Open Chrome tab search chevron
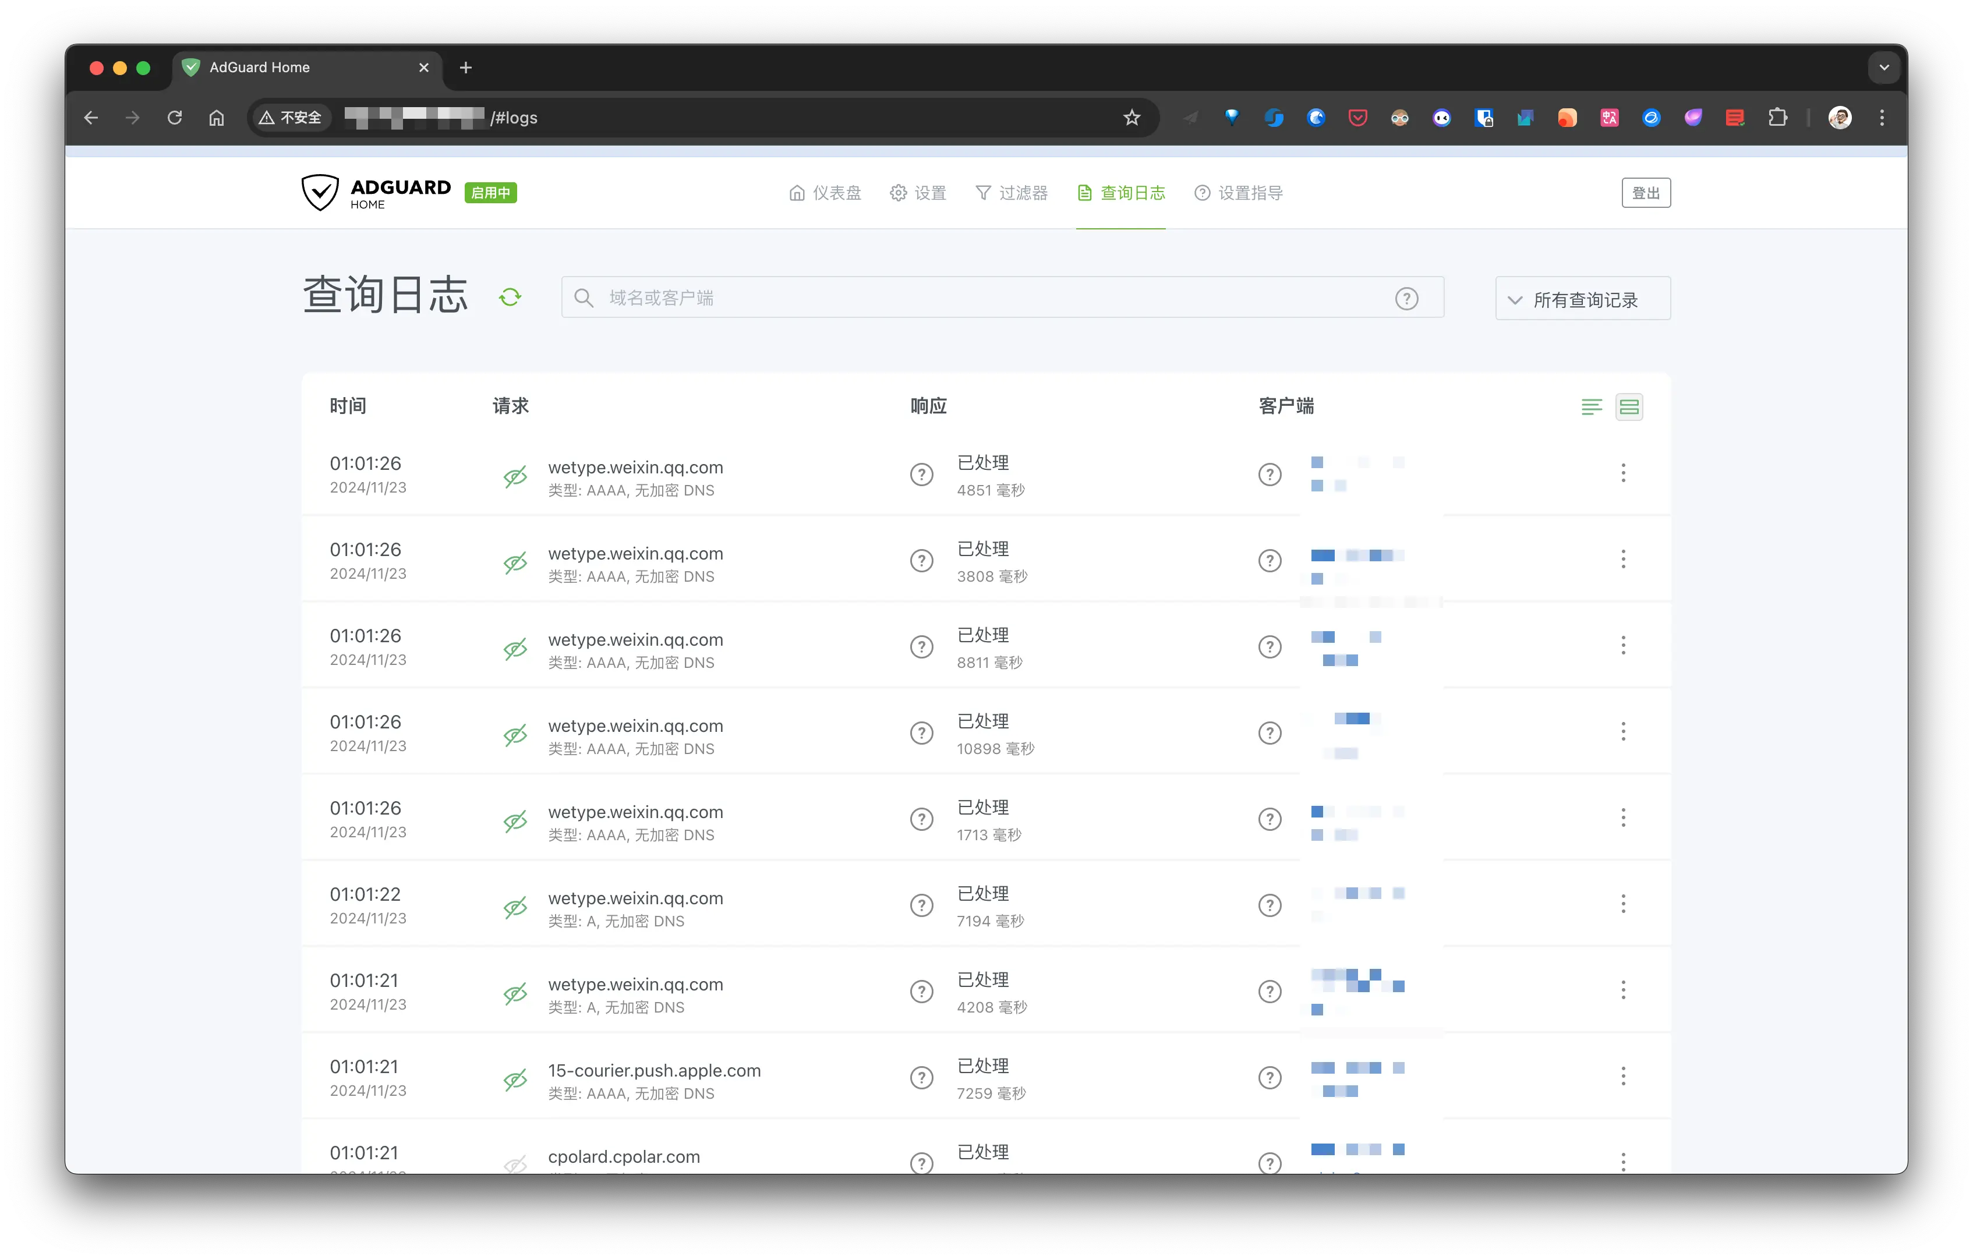Screen dimensions: 1973x1260 click(x=1884, y=67)
